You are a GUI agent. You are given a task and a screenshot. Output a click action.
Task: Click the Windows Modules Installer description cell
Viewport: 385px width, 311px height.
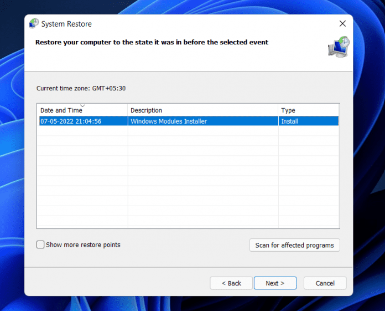tap(169, 121)
